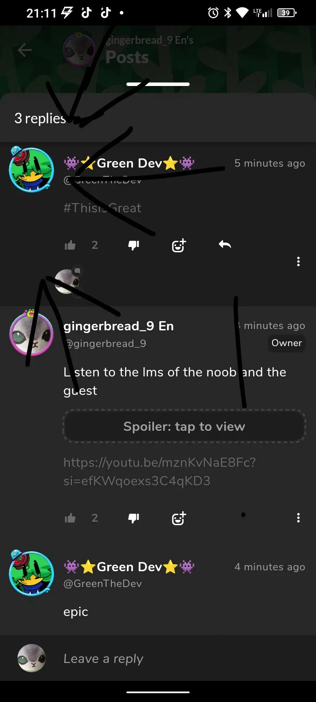Image resolution: width=316 pixels, height=702 pixels.
Task: Reply to Green Dev's post with arrow icon
Action: (225, 244)
